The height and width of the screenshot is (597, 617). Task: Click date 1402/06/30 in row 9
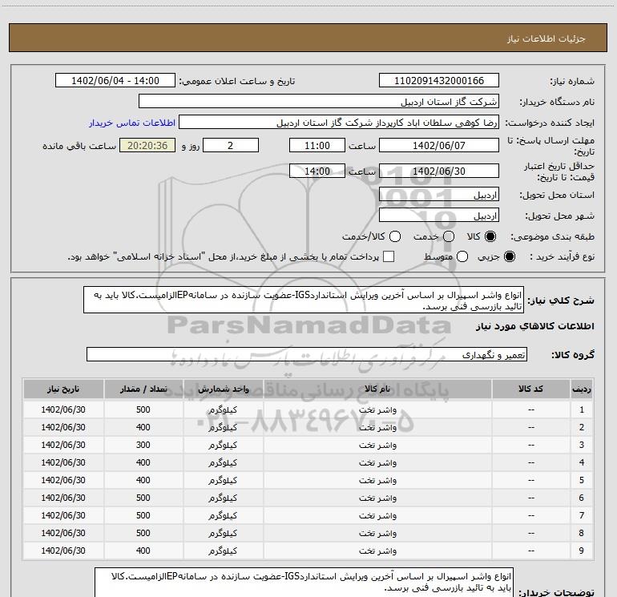point(63,551)
